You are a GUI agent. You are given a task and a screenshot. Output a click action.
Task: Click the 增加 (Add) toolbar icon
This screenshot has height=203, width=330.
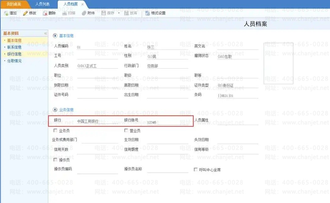(6, 13)
